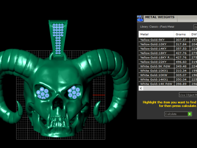Click the 305.07 grams value
This screenshot has height=148, width=197.
(181, 75)
